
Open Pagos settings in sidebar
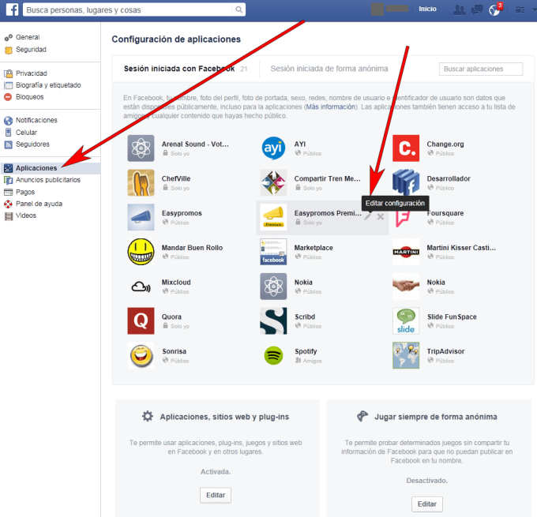[x=25, y=192]
